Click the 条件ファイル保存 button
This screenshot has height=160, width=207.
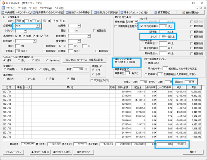pos(40,152)
